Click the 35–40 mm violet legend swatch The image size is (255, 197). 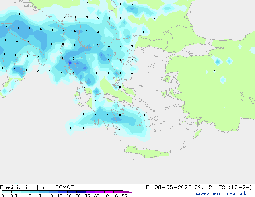click(x=99, y=192)
